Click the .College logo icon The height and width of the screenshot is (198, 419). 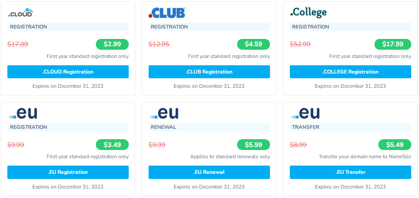308,12
